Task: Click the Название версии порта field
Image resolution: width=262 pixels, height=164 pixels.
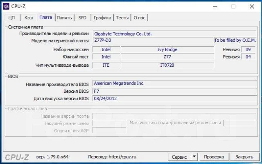Action: (x=174, y=116)
